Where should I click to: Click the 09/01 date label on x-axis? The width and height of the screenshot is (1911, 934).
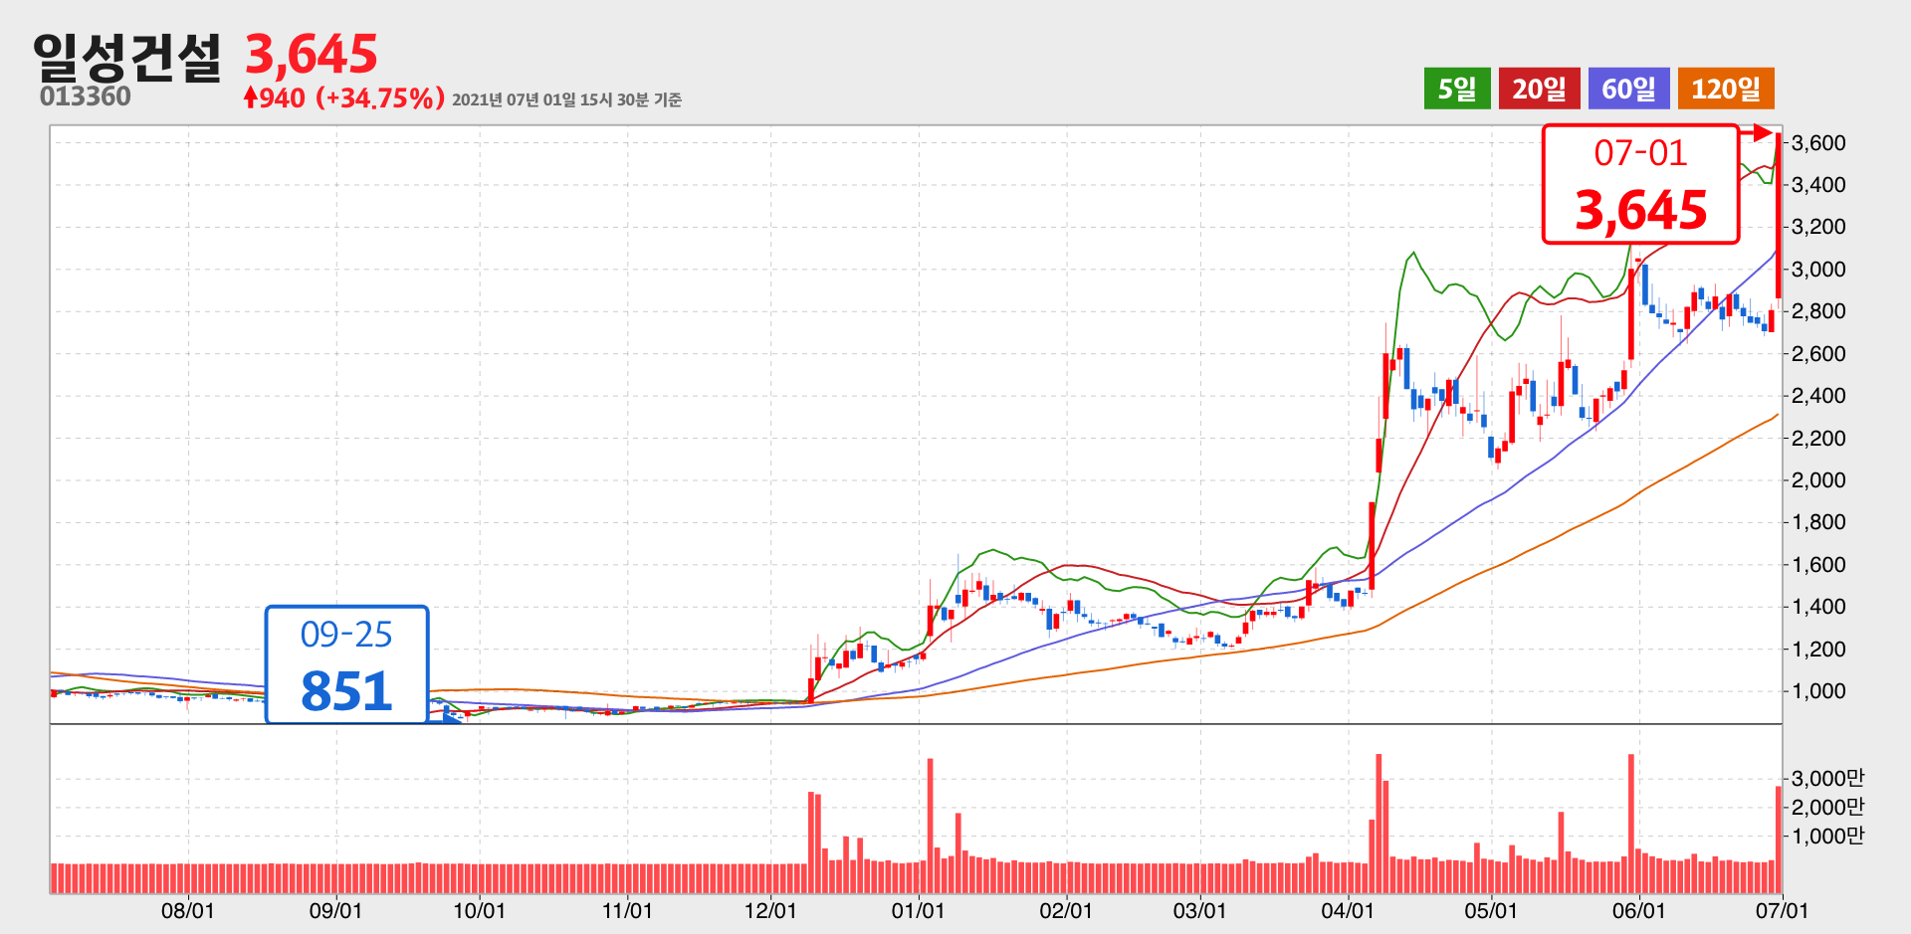[x=335, y=910]
